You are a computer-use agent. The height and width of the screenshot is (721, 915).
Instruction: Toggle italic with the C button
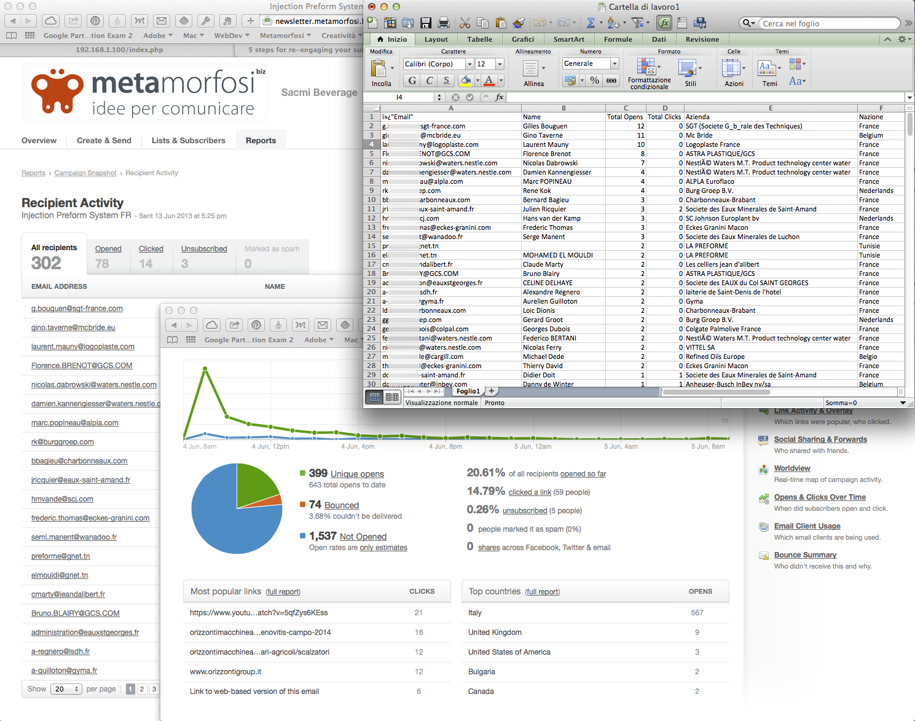pos(430,81)
